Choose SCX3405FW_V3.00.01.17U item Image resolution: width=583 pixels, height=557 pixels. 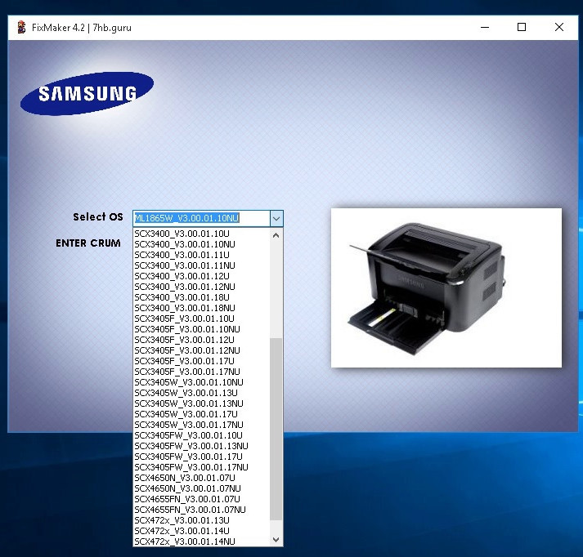(201, 457)
